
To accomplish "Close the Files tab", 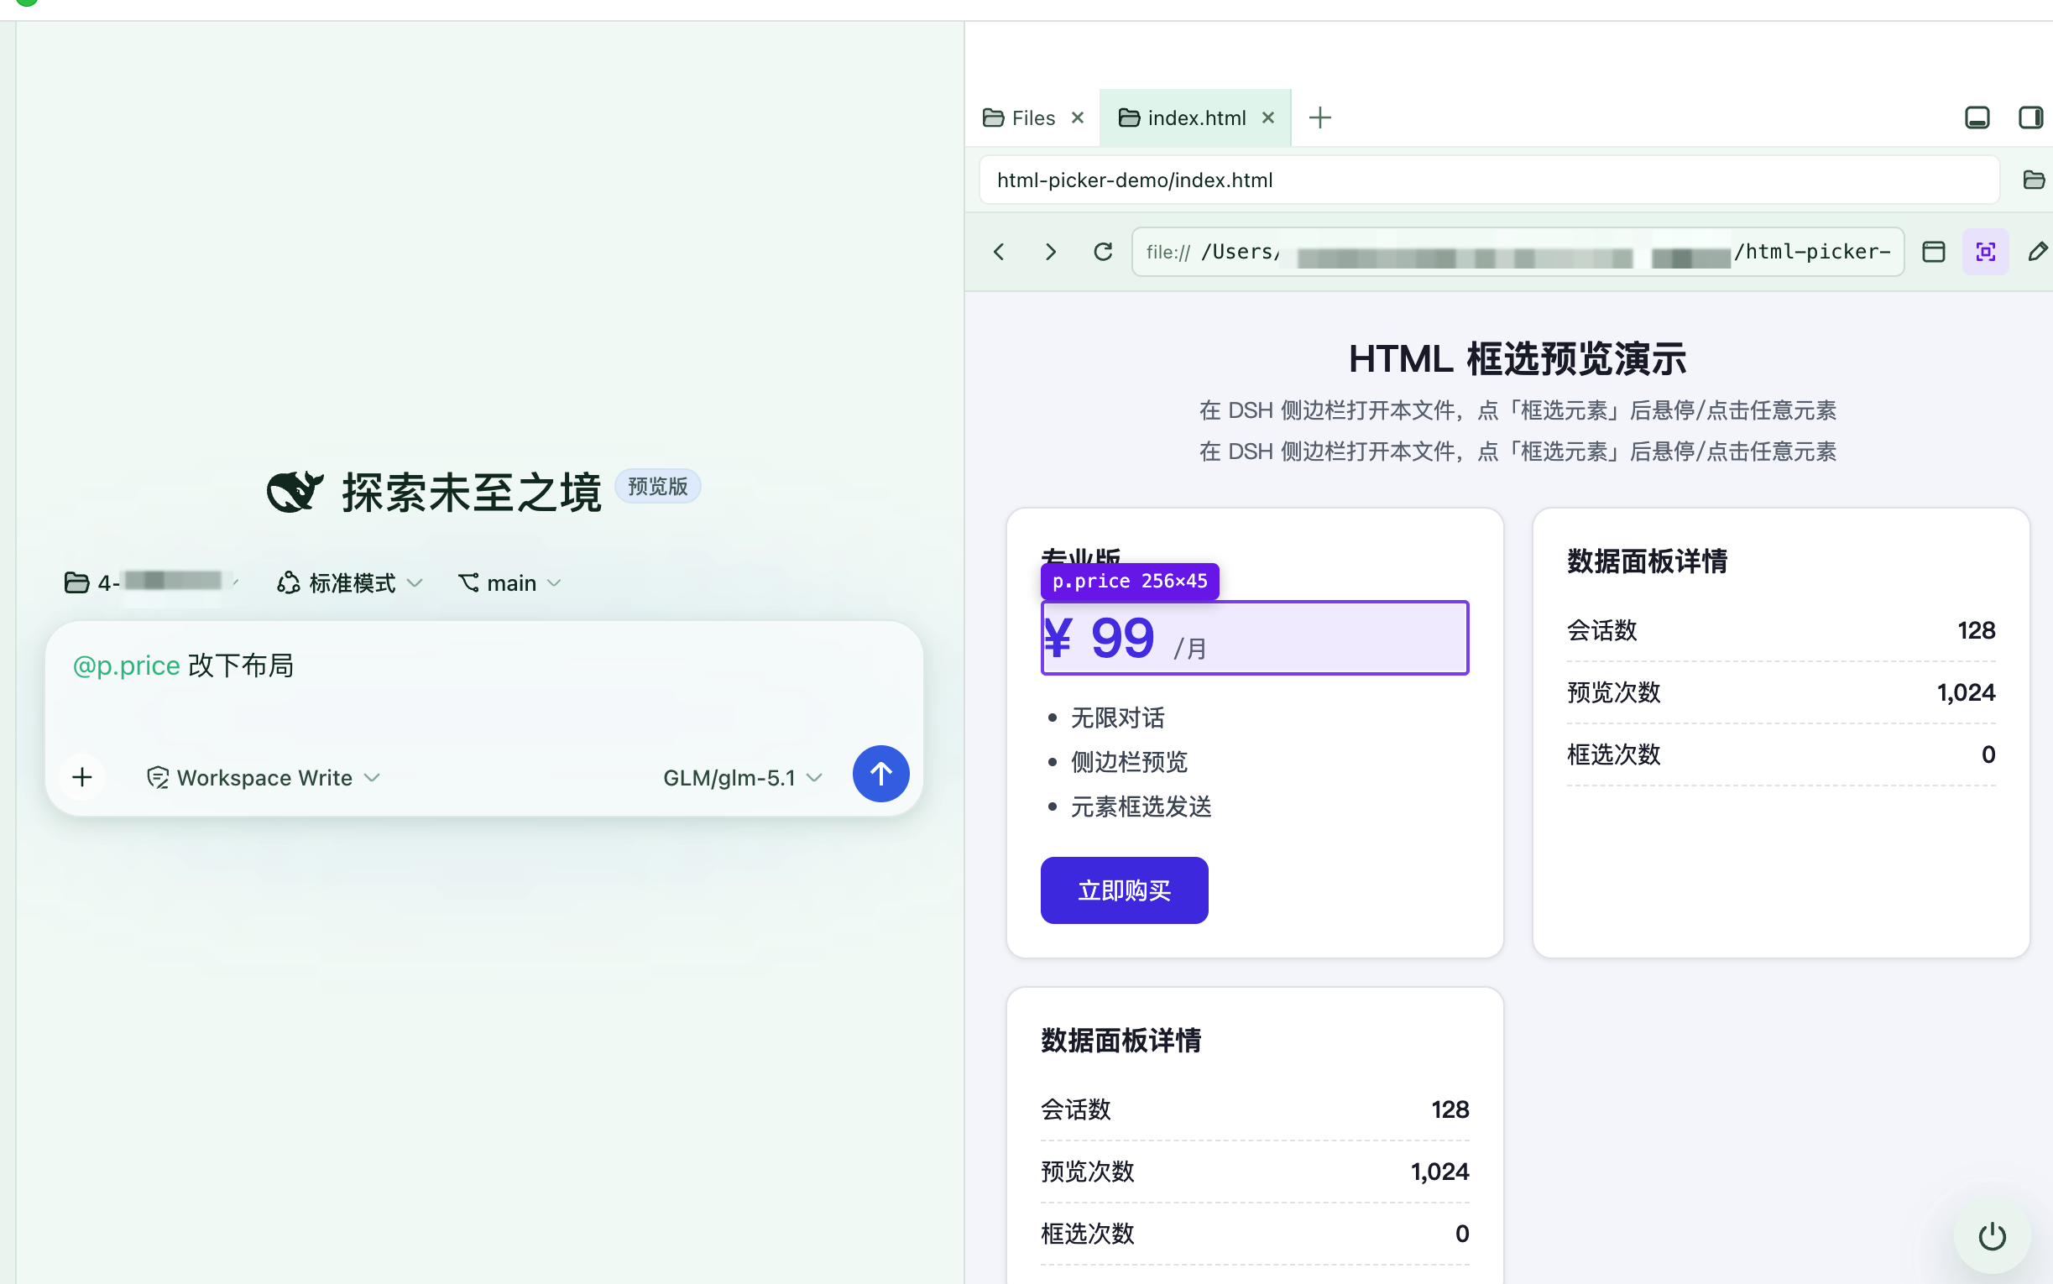I will click(x=1078, y=118).
